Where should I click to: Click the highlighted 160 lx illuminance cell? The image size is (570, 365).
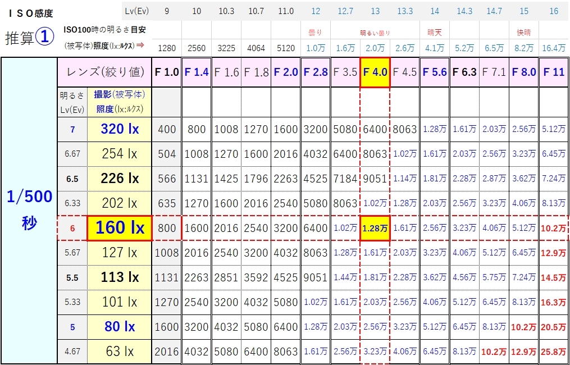pyautogui.click(x=119, y=228)
